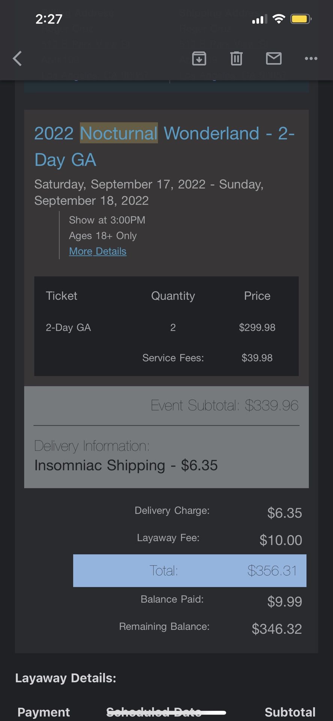Tap the battery status icon

(300, 19)
